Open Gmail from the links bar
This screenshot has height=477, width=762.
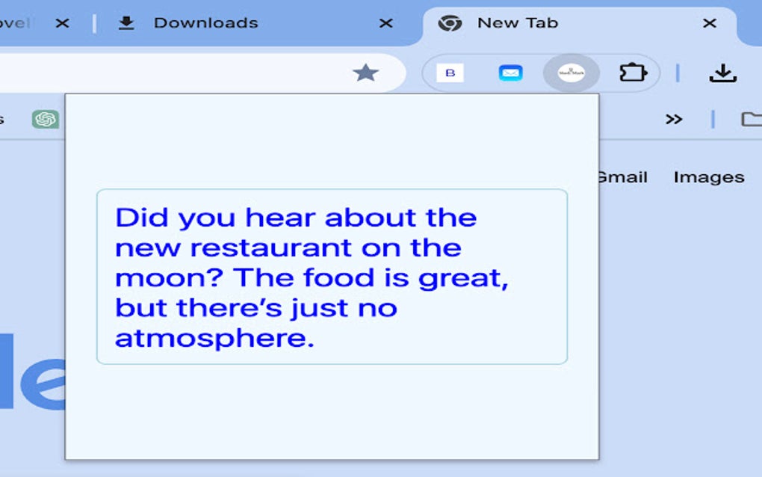point(622,177)
